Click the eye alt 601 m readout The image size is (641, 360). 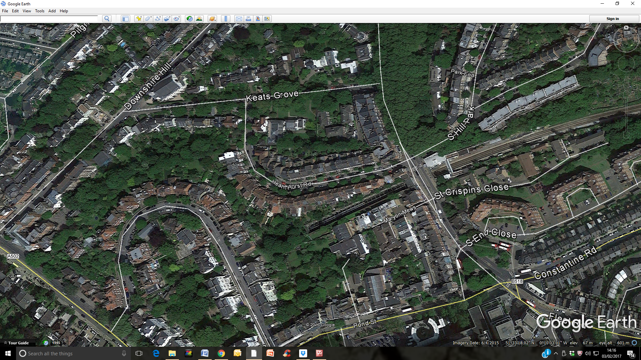click(x=614, y=343)
